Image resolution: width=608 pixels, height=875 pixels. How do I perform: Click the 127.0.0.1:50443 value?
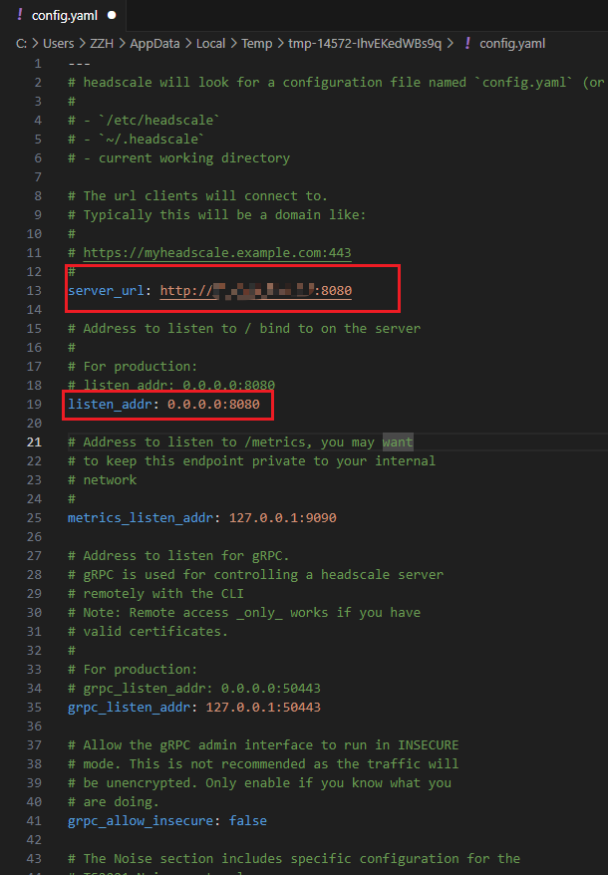point(263,707)
